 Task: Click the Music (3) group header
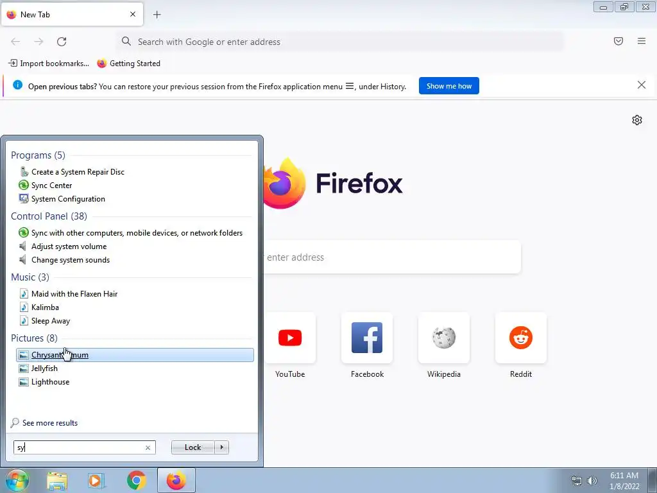tap(30, 277)
